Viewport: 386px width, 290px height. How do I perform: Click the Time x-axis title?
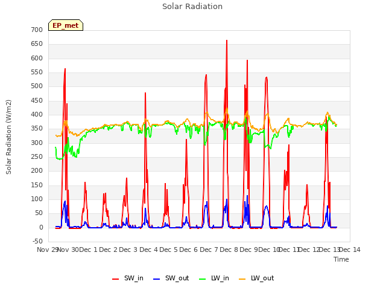pyautogui.click(x=341, y=259)
